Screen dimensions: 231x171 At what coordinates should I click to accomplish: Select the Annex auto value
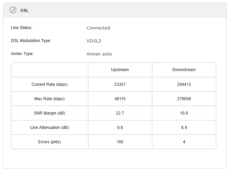click(99, 54)
